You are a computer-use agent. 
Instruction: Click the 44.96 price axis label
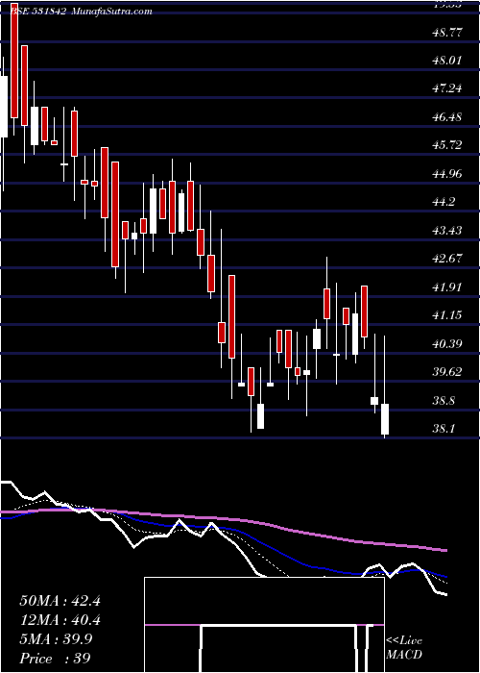coord(445,174)
